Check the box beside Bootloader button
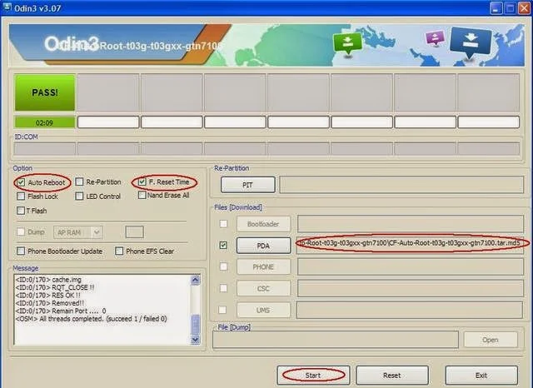533x388 pixels. [223, 224]
